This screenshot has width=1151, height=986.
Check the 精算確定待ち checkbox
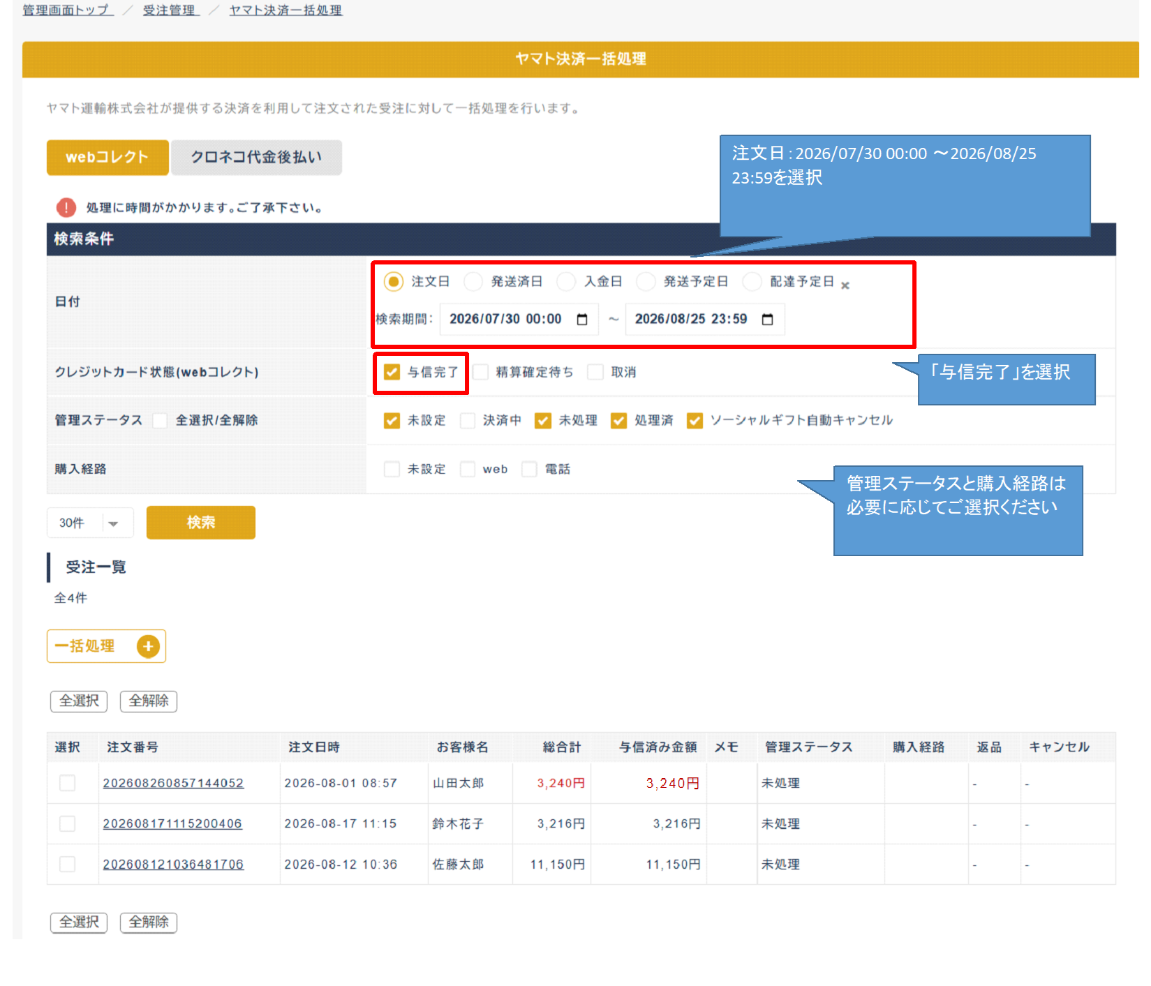pyautogui.click(x=480, y=372)
